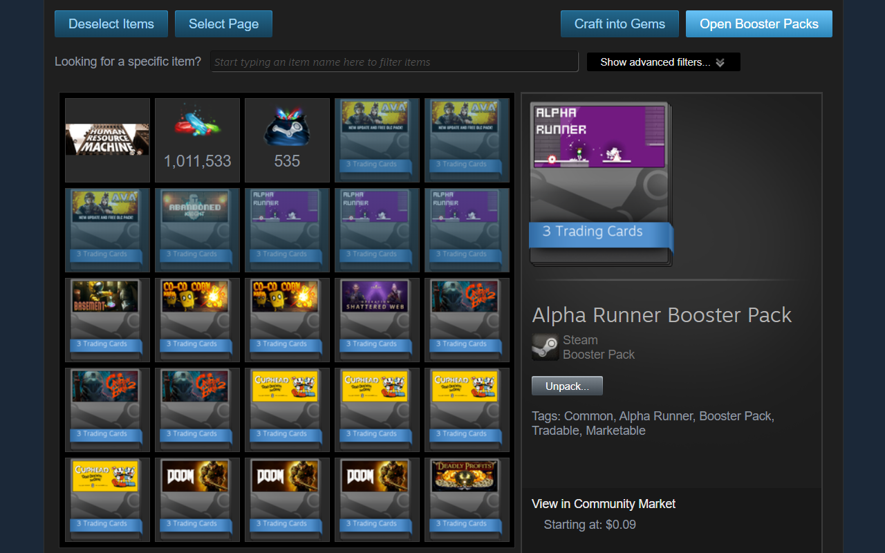Image resolution: width=885 pixels, height=553 pixels.
Task: Select the sack of gems showing 535
Action: coord(287,140)
